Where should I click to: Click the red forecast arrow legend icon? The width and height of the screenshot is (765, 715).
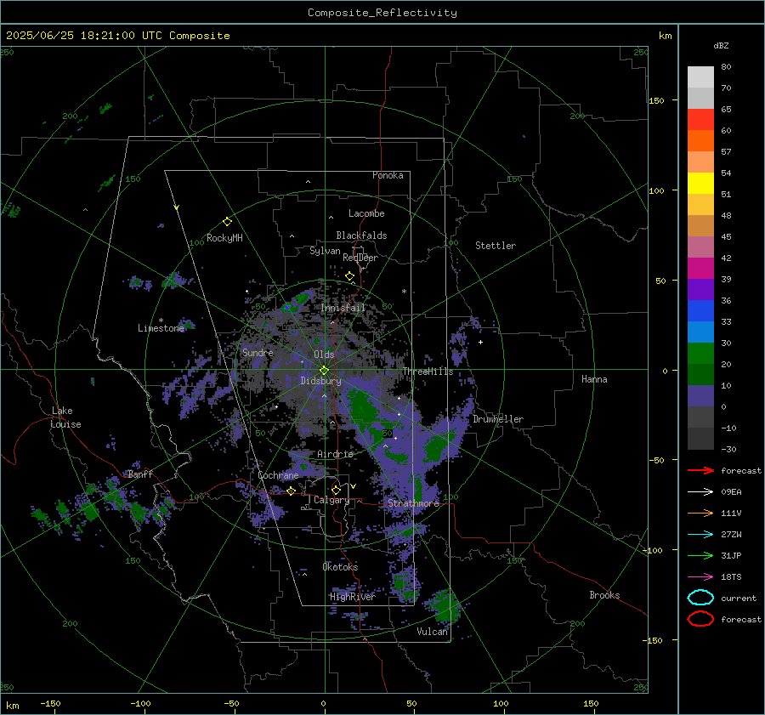click(700, 470)
